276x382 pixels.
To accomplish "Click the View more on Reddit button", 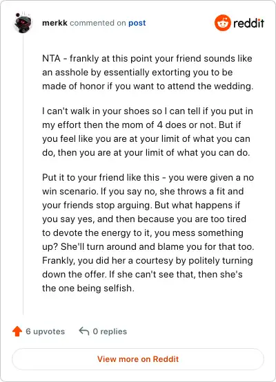I will click(138, 359).
